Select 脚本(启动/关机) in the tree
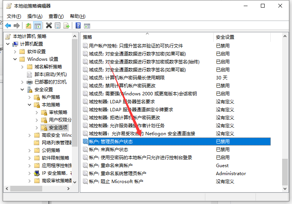Image resolution: width=292 pixels, height=204 pixels. (x=50, y=74)
